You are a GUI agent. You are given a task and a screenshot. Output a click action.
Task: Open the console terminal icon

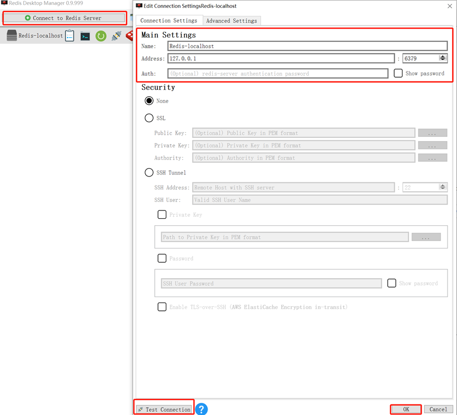pyautogui.click(x=85, y=36)
